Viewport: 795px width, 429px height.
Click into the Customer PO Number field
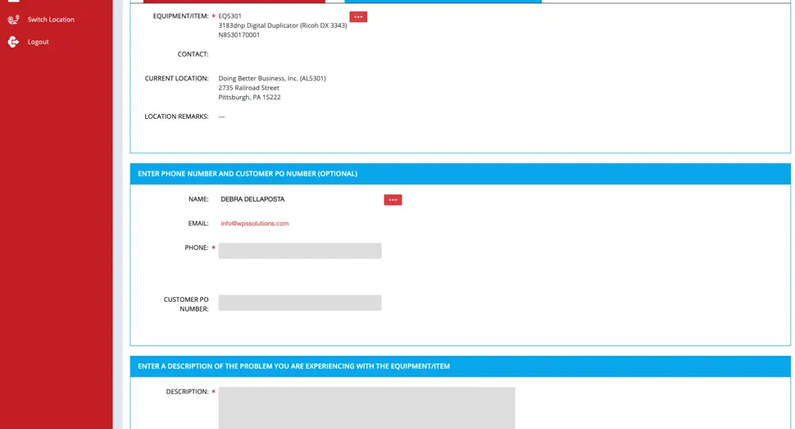click(299, 303)
